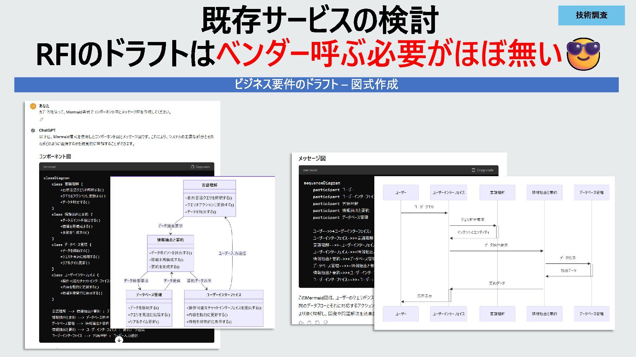This screenshot has width=636, height=357.
Task: Copy code from component diagram block
Action: click(x=200, y=167)
